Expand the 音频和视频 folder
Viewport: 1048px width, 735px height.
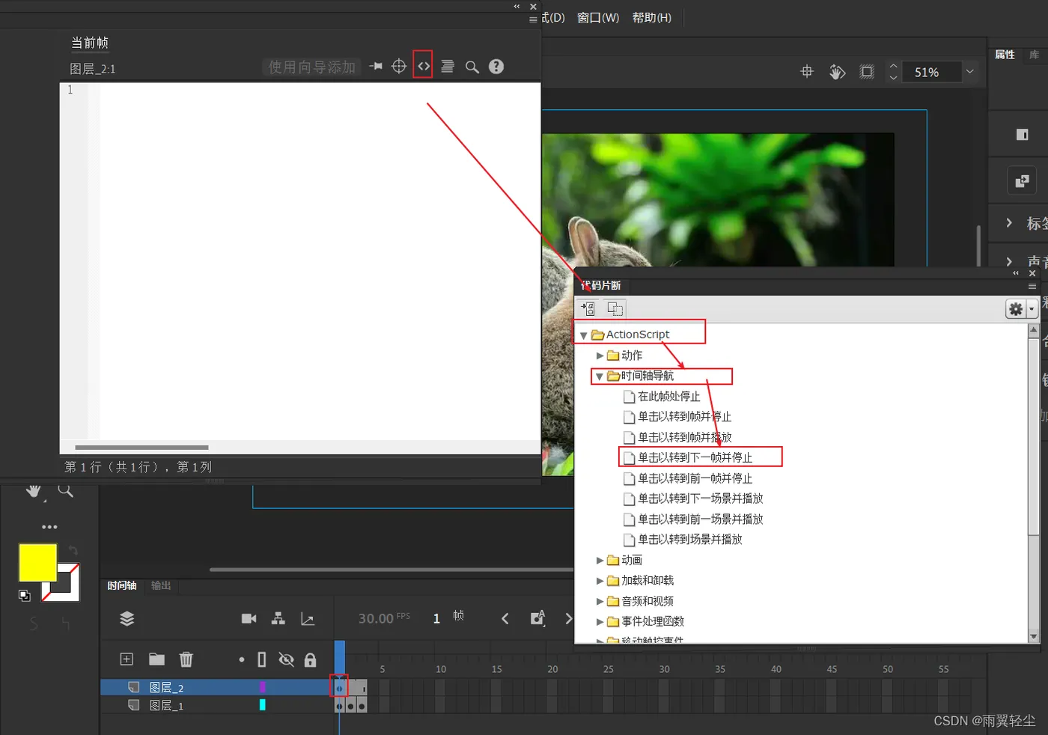point(600,601)
